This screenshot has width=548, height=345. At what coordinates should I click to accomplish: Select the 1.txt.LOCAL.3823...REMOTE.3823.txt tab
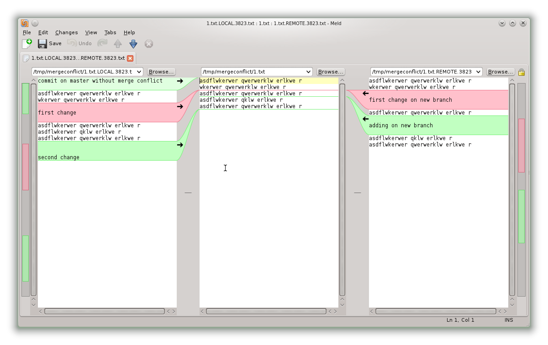78,58
